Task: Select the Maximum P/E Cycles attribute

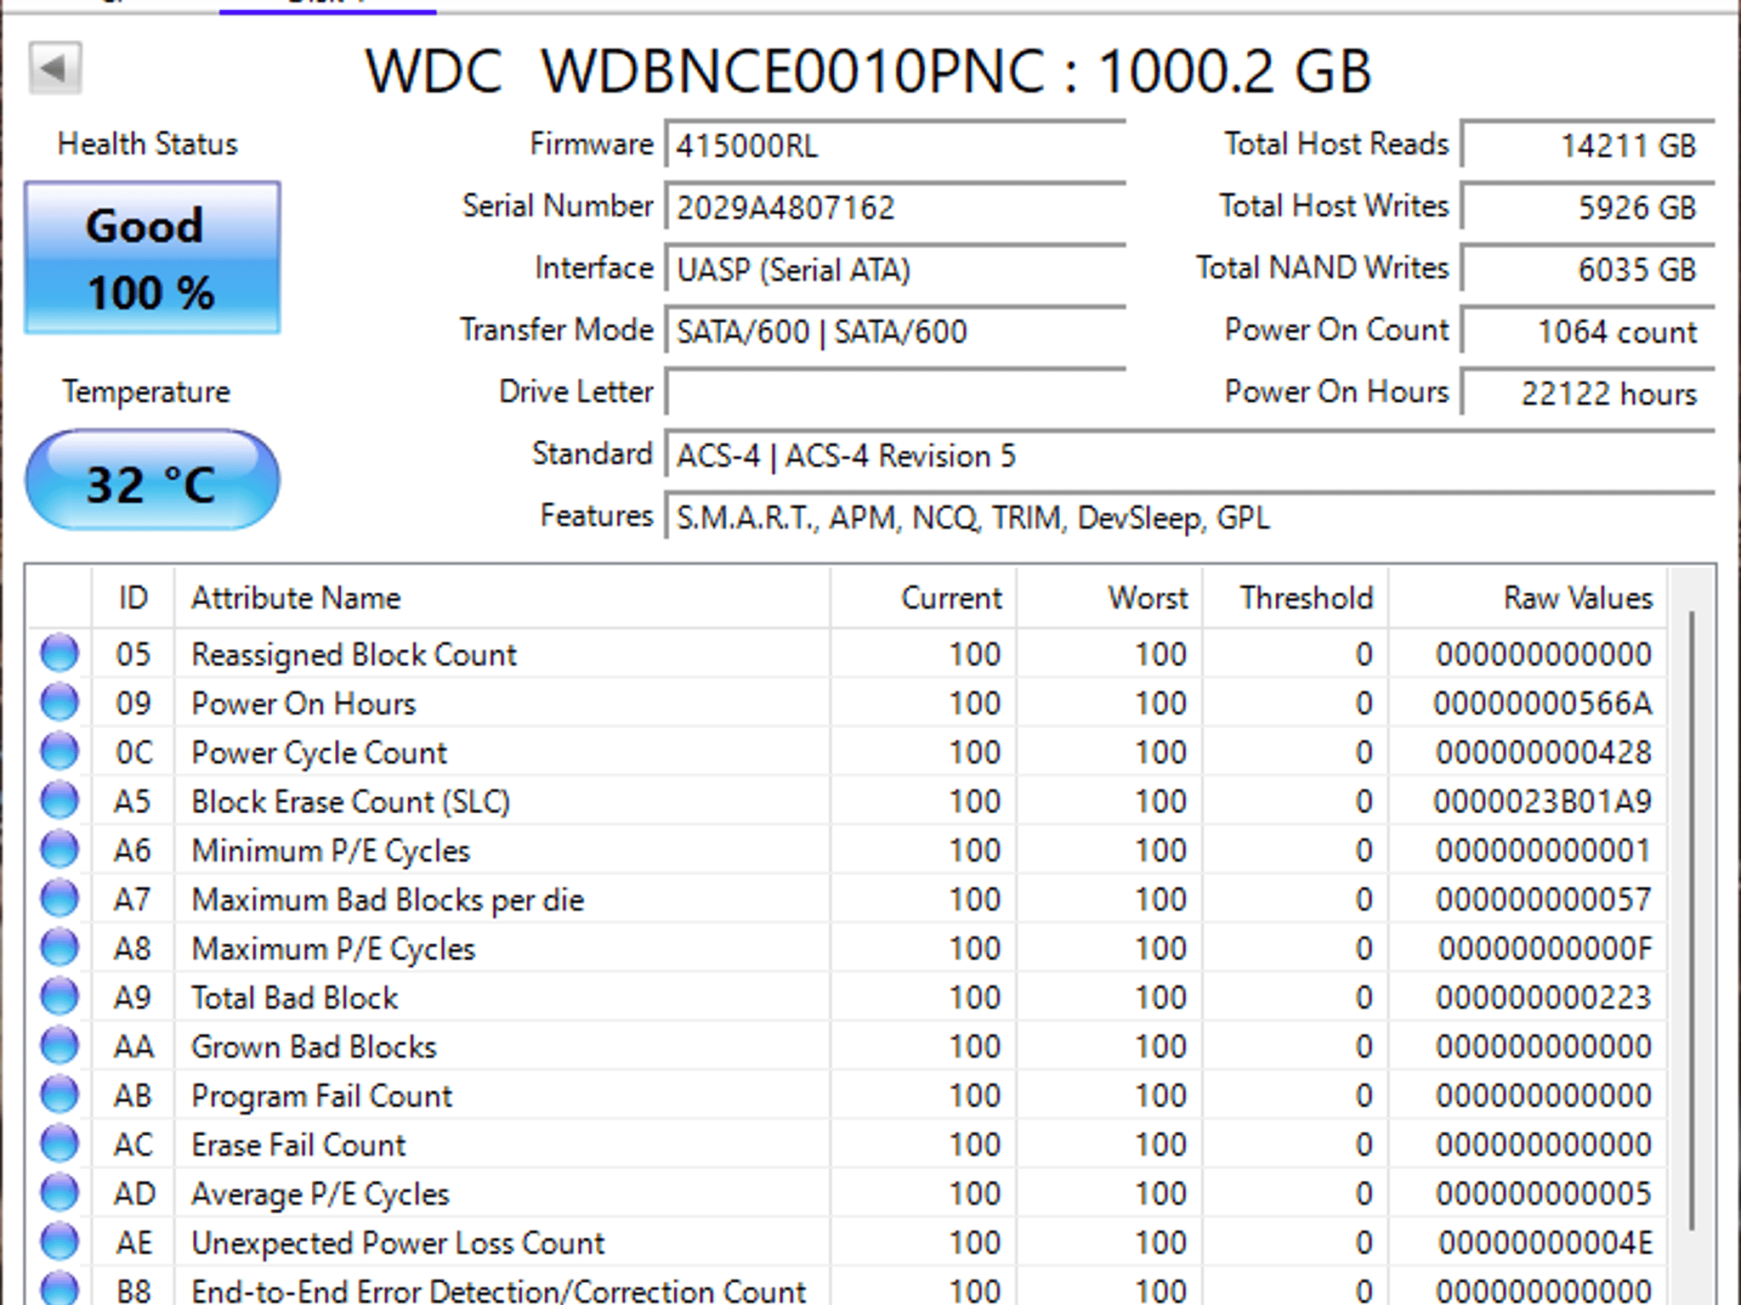Action: click(x=333, y=949)
